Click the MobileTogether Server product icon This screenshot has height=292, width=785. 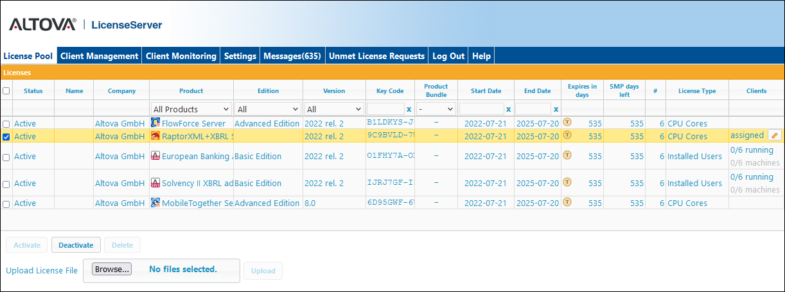pyautogui.click(x=155, y=203)
